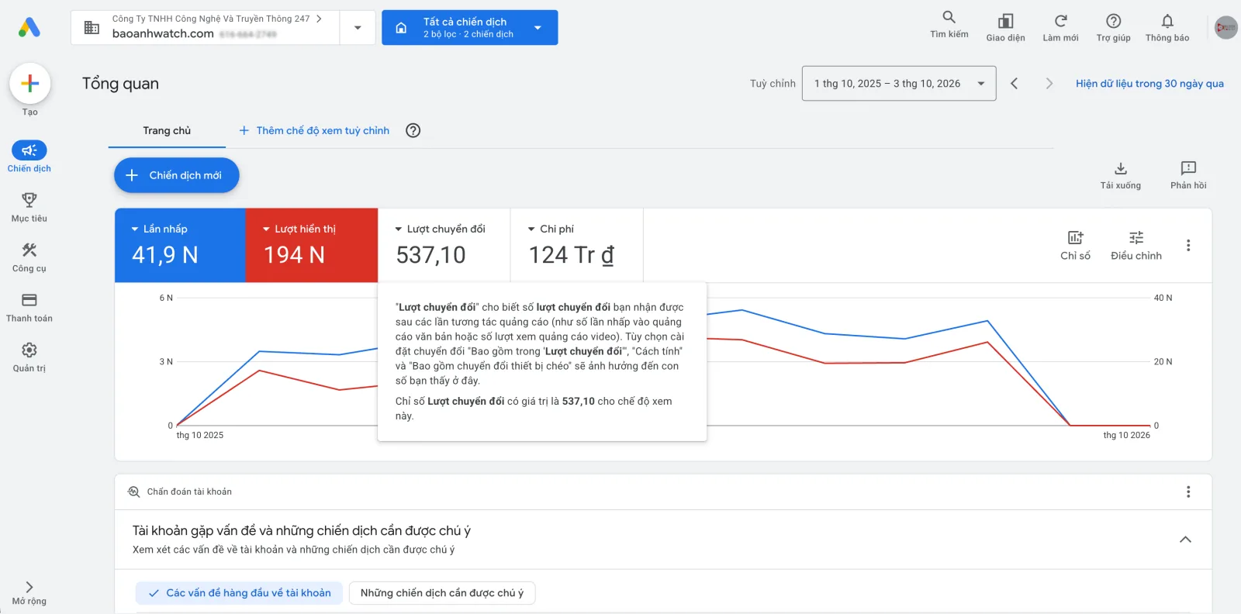Change Lượt chuyển đổi metric dropdown

point(440,229)
